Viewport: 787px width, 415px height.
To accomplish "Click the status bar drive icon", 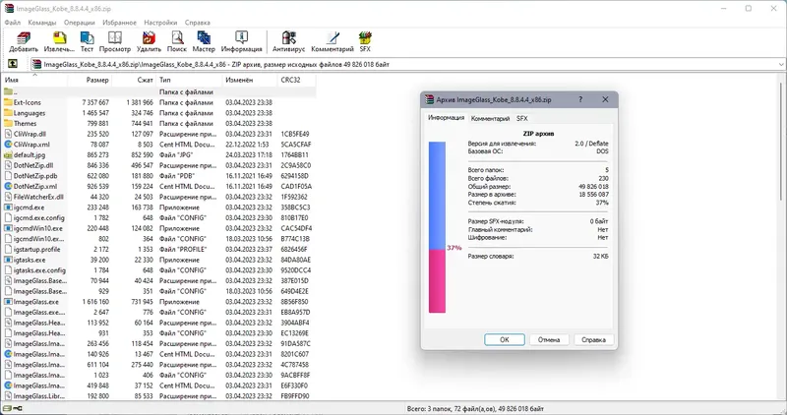I will [x=7, y=408].
